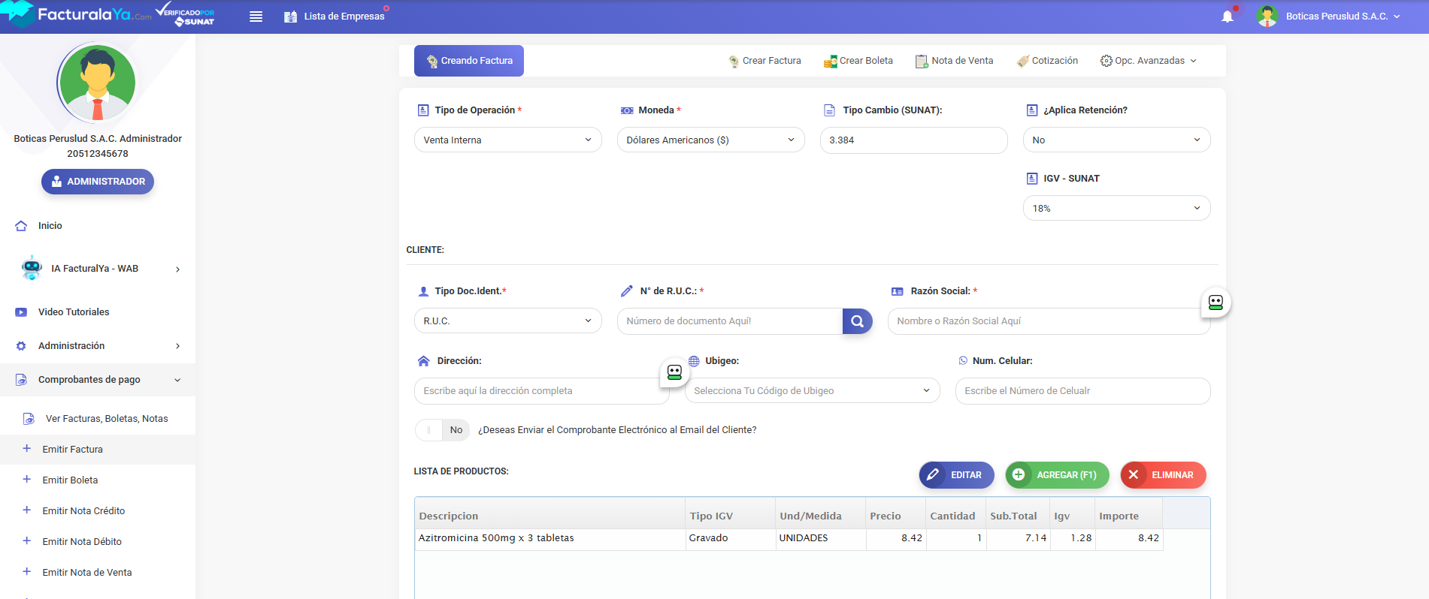Screen dimensions: 1429x599
Task: Click the R.U.C. search magnifier button
Action: click(x=858, y=321)
